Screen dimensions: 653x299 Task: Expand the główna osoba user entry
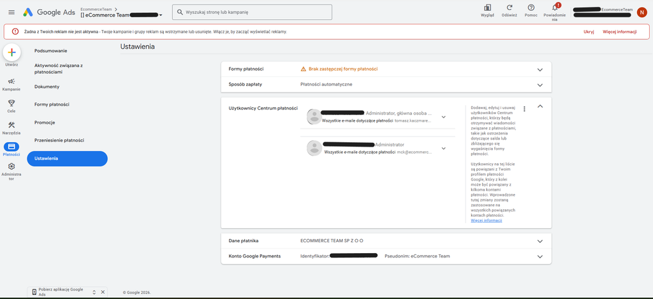[x=444, y=117]
